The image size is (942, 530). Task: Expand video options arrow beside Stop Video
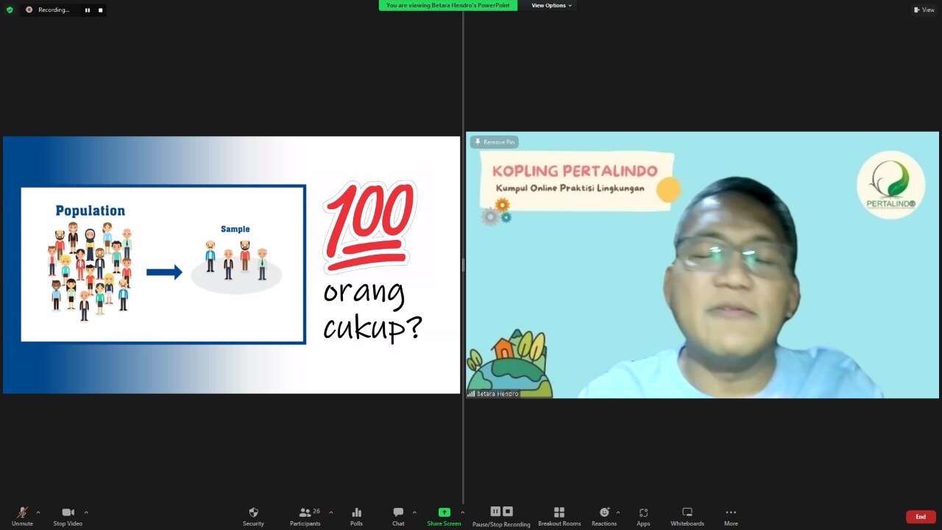coord(86,512)
